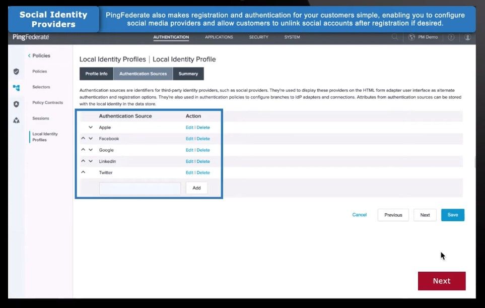Click the Twitter source name
Viewport: 485px width, 308px height.
(106, 173)
